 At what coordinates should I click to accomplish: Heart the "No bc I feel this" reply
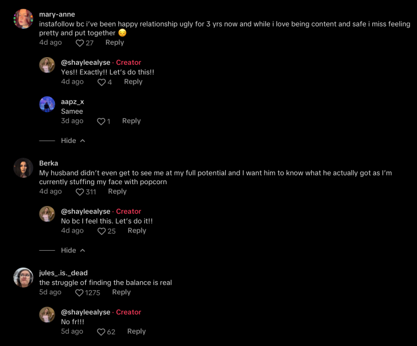click(102, 231)
